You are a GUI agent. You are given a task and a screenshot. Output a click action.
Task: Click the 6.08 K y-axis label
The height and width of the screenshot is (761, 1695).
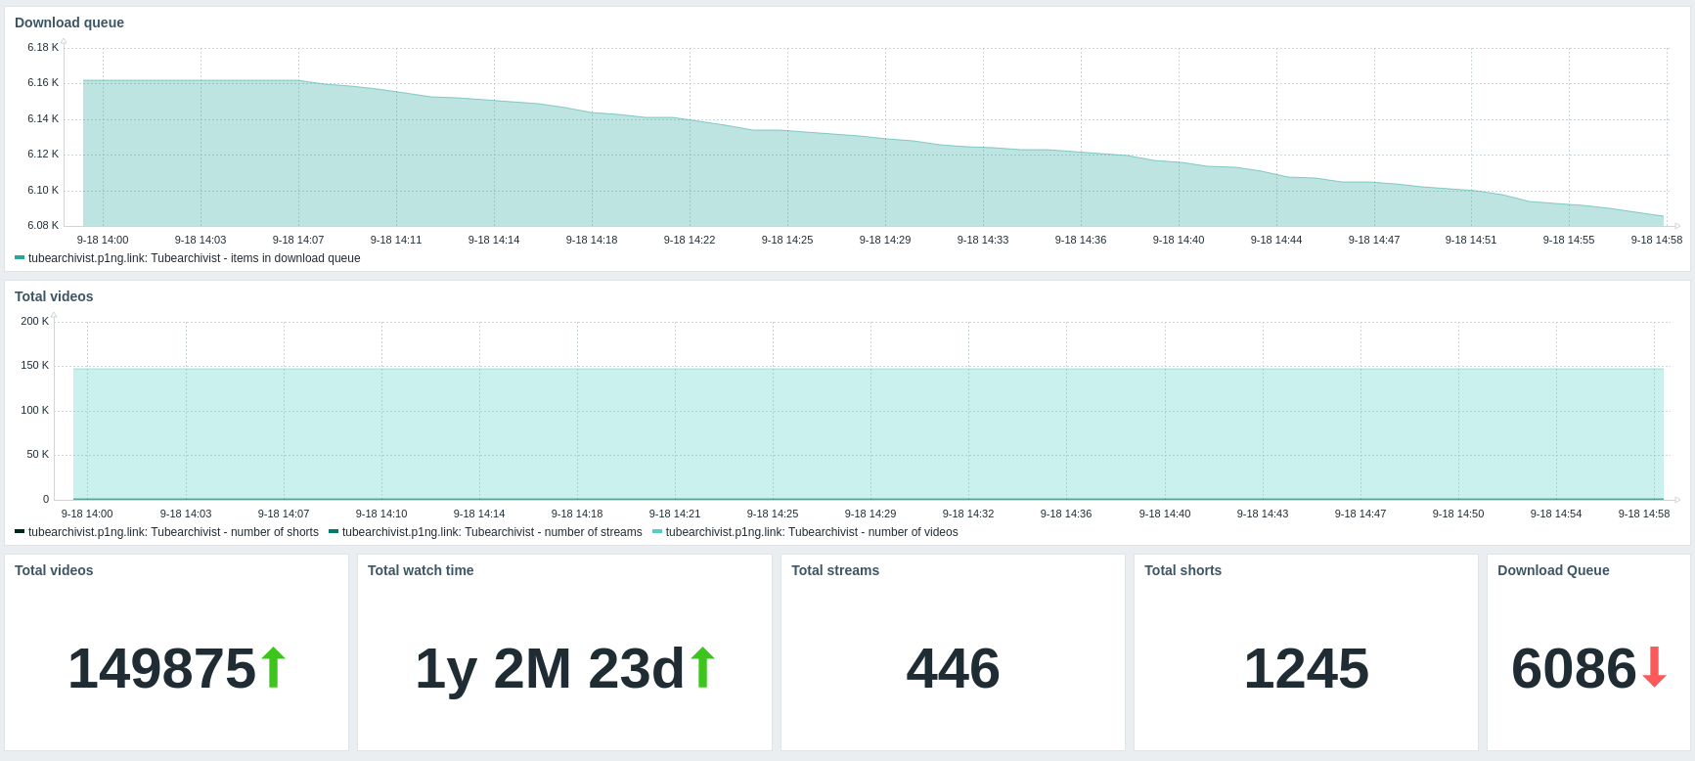pyautogui.click(x=43, y=225)
